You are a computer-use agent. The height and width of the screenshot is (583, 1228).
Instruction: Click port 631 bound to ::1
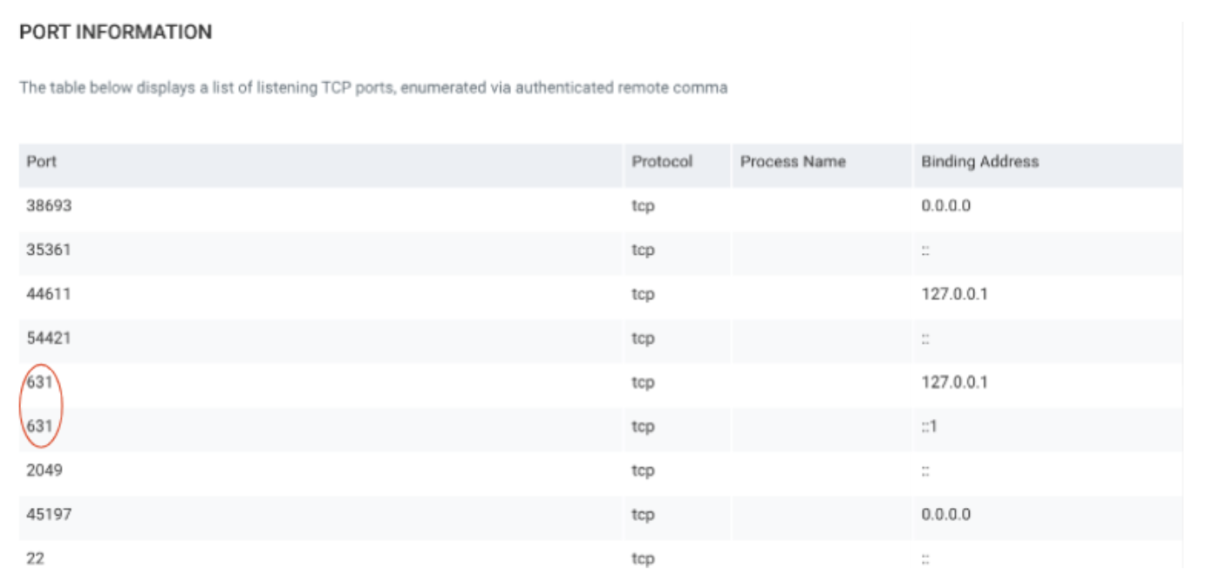(41, 427)
